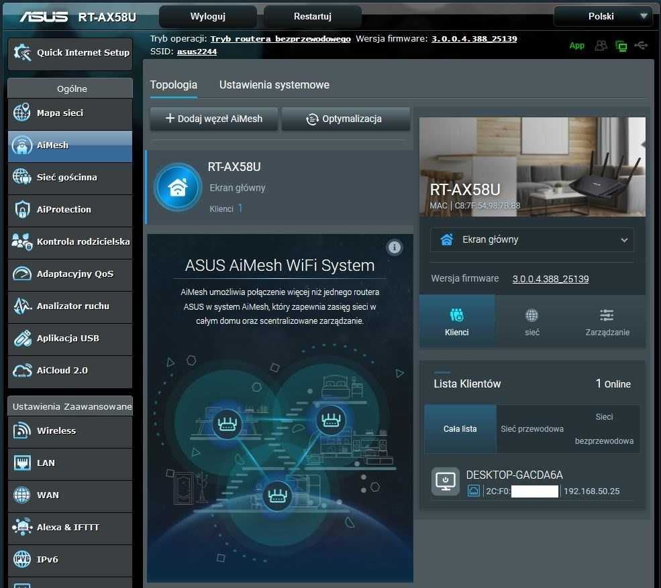Click the RT-AX58U router photo
This screenshot has height=588, width=661.
tap(532, 167)
